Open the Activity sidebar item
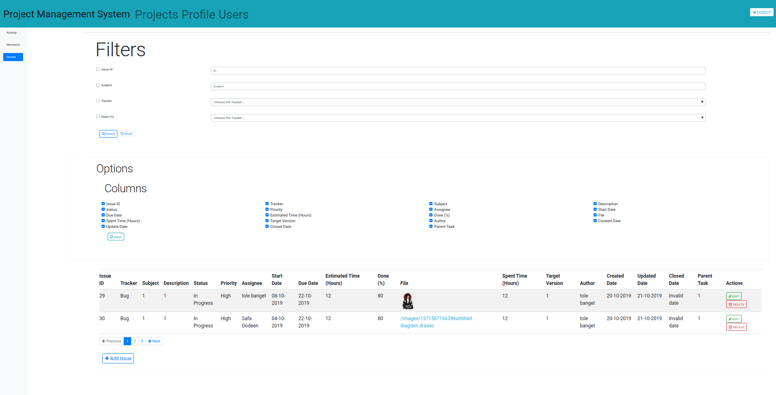 [x=12, y=33]
